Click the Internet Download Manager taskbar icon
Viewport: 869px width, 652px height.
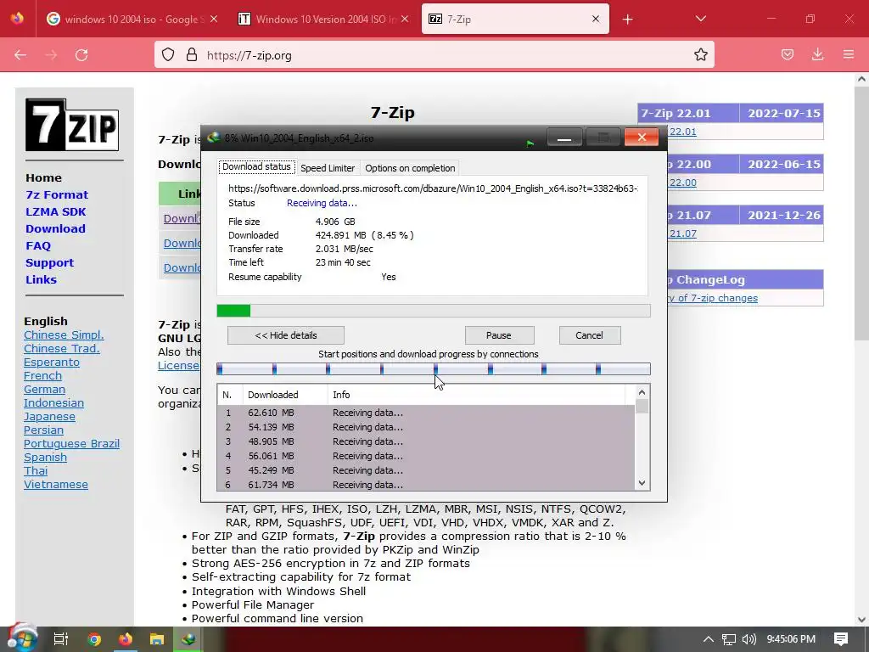(x=188, y=639)
